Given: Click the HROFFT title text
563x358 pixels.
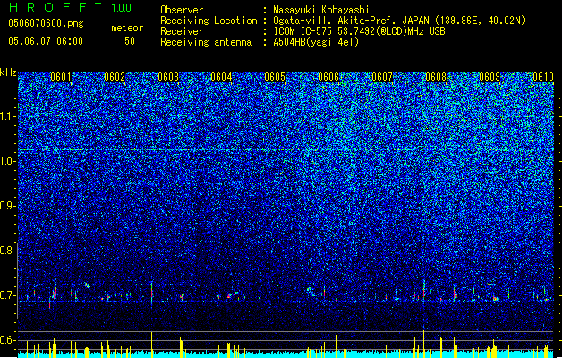Looking at the screenshot, I should [55, 7].
